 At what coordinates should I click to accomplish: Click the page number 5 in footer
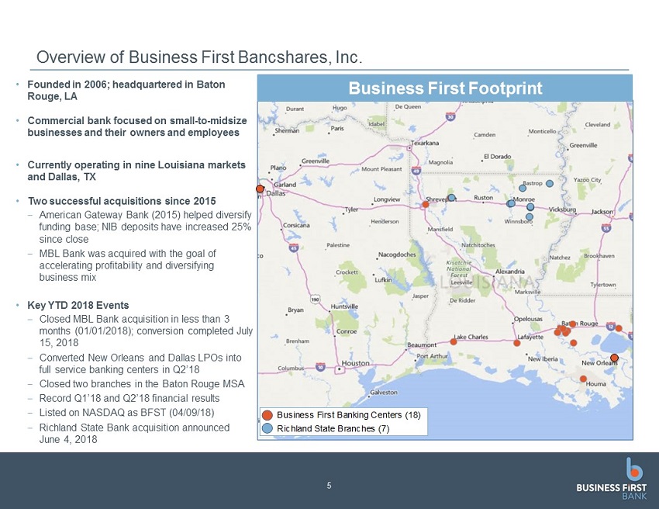(x=329, y=486)
